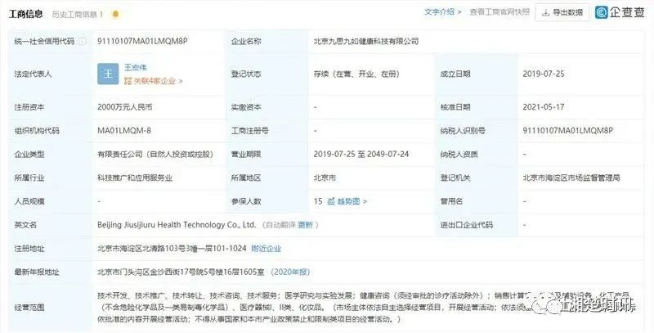This screenshot has height=333, width=654.
Task: Click the (2020年报) link
Action: (x=291, y=272)
